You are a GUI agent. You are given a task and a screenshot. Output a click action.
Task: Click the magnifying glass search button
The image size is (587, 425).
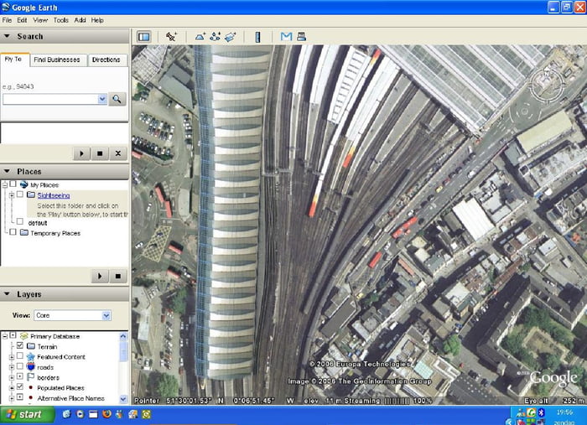117,99
